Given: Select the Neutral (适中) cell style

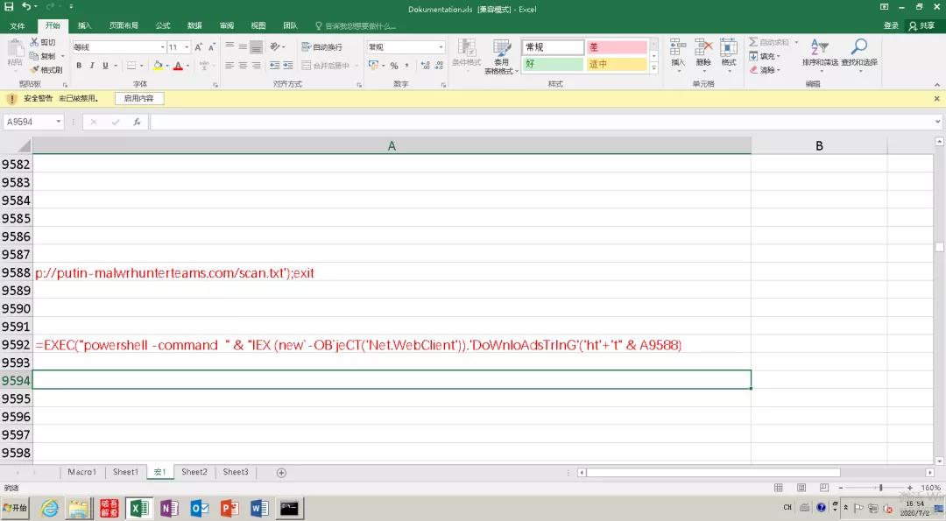Looking at the screenshot, I should pyautogui.click(x=617, y=63).
